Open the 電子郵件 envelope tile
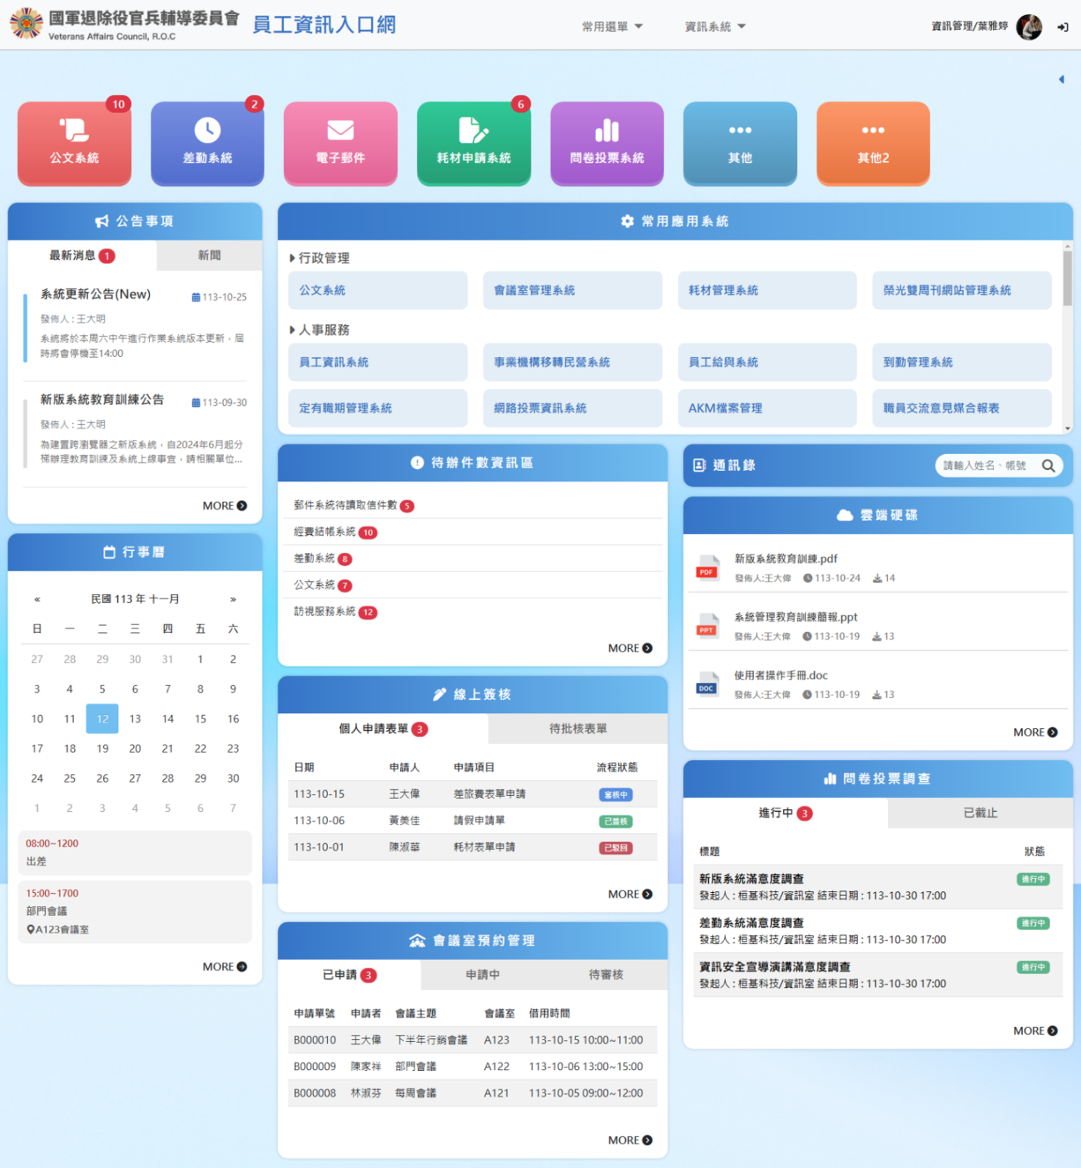 tap(340, 143)
